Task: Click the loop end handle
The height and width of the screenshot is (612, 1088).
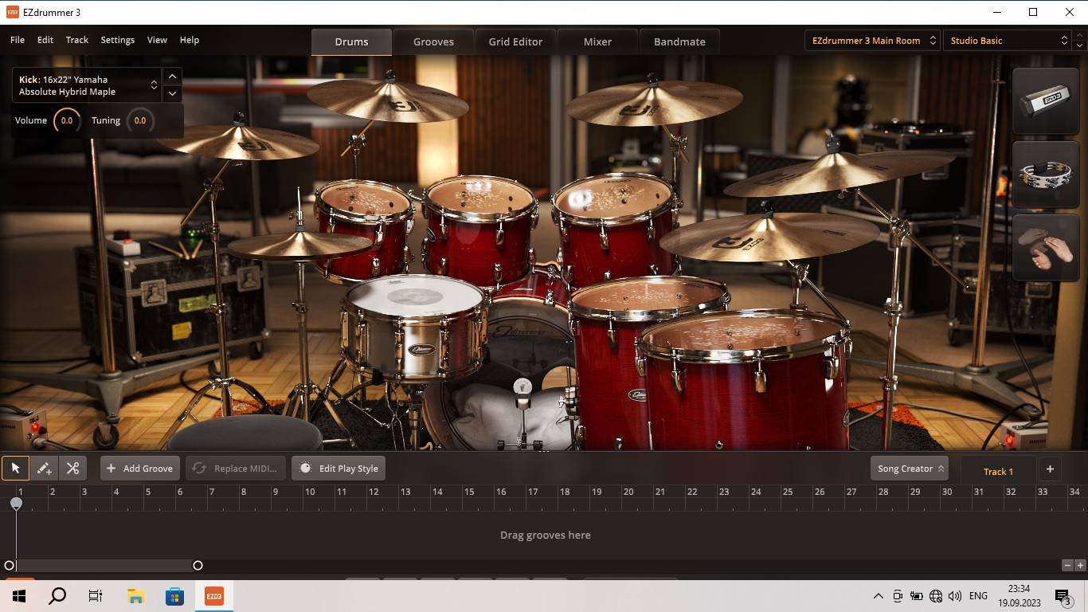Action: pyautogui.click(x=198, y=566)
